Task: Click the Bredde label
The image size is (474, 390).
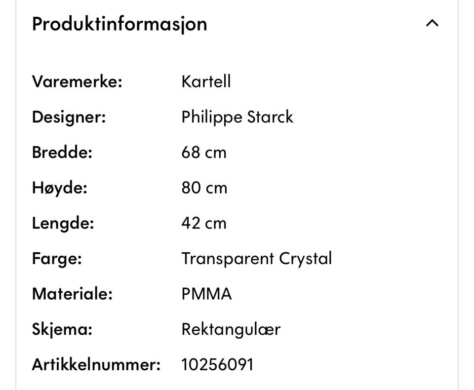Action: point(62,153)
